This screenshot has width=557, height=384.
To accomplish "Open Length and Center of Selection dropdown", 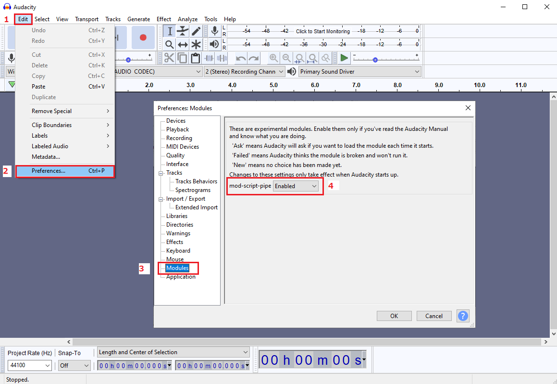I will pyautogui.click(x=173, y=352).
